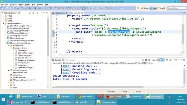Open Chrome firefox download taskbar item

pyautogui.click(x=85, y=97)
